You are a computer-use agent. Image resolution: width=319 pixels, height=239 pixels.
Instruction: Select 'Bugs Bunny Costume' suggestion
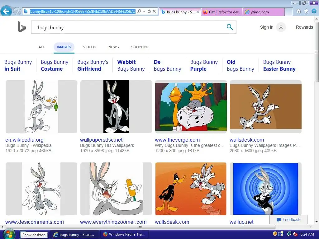pos(55,65)
